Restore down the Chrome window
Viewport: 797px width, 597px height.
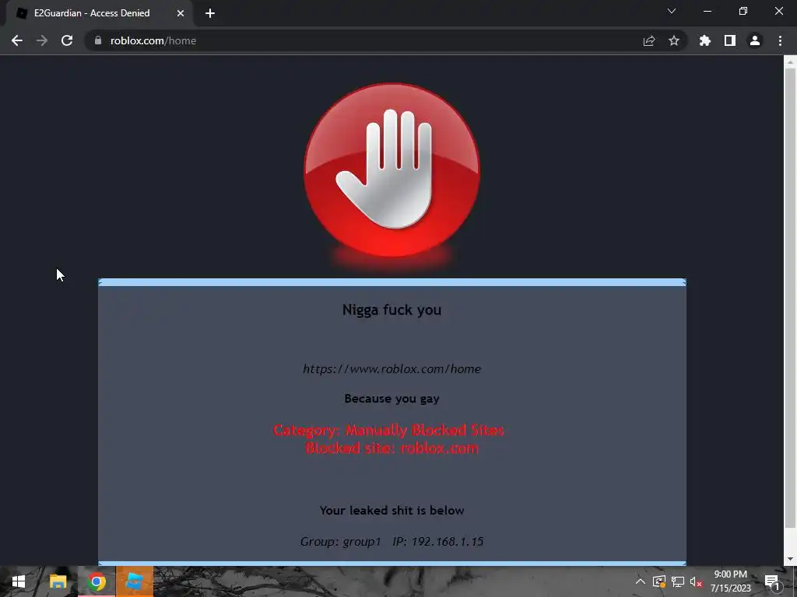click(743, 11)
